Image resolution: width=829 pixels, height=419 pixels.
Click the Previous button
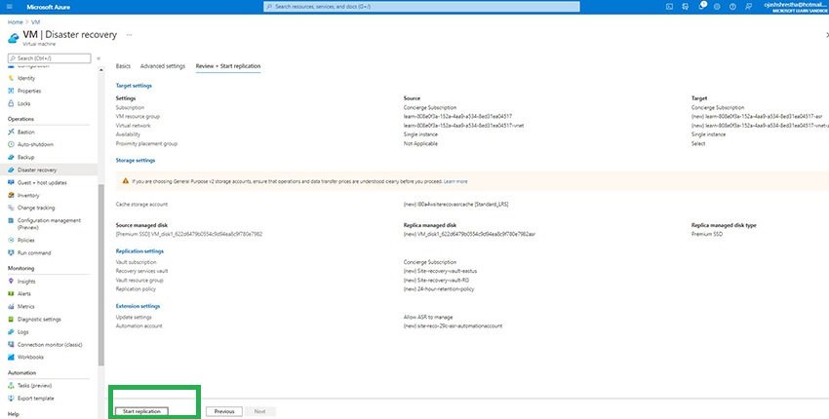[x=224, y=411]
